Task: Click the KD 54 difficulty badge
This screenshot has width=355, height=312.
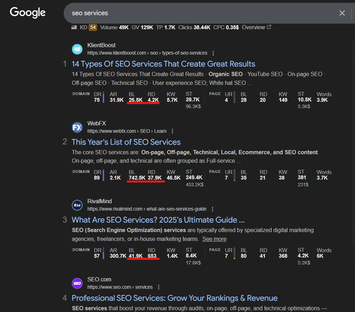Action: (x=93, y=27)
